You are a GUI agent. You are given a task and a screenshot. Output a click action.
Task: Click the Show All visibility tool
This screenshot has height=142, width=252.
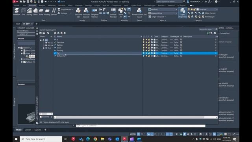(120, 13)
